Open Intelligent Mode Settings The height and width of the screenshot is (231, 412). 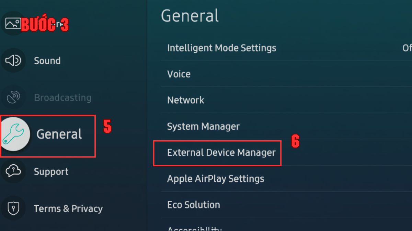pyautogui.click(x=221, y=48)
